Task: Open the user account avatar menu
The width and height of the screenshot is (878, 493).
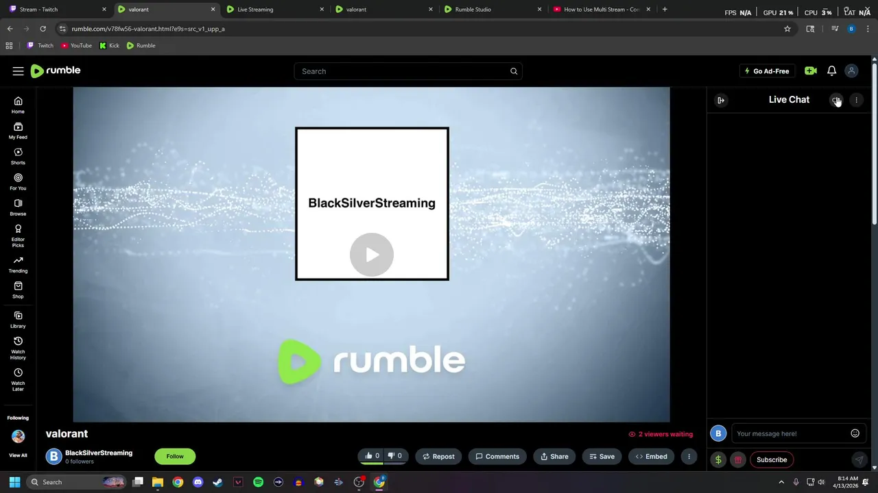Action: (x=851, y=71)
